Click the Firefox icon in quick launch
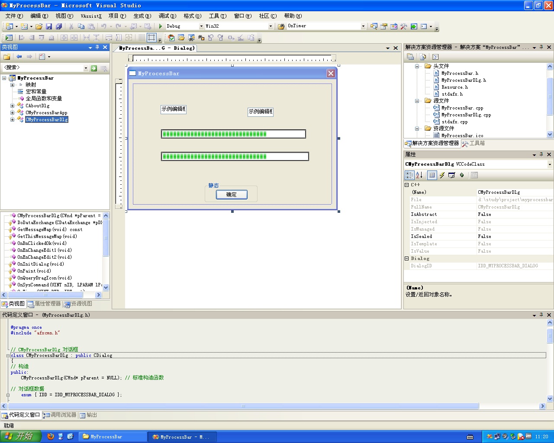Viewport: 554px width, 443px height. click(x=51, y=437)
